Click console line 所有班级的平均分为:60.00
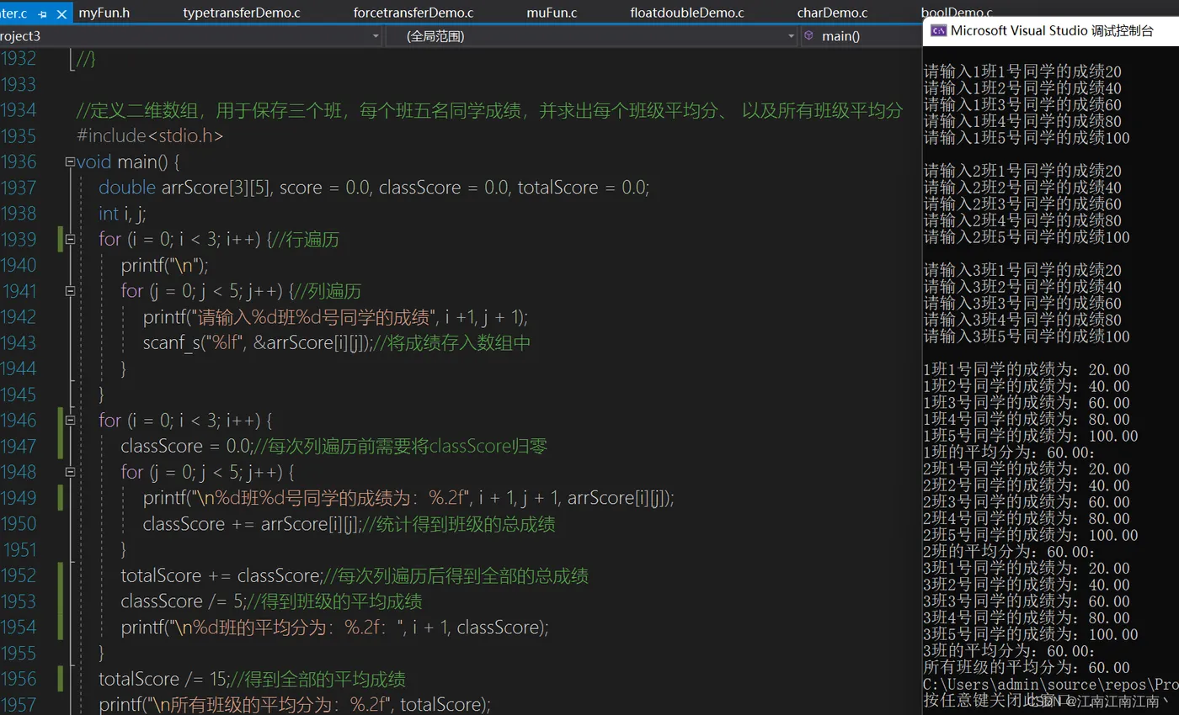The image size is (1179, 715). click(1027, 668)
